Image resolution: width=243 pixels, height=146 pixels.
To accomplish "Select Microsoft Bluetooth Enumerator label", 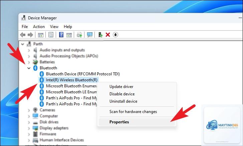I will pos(71,86).
